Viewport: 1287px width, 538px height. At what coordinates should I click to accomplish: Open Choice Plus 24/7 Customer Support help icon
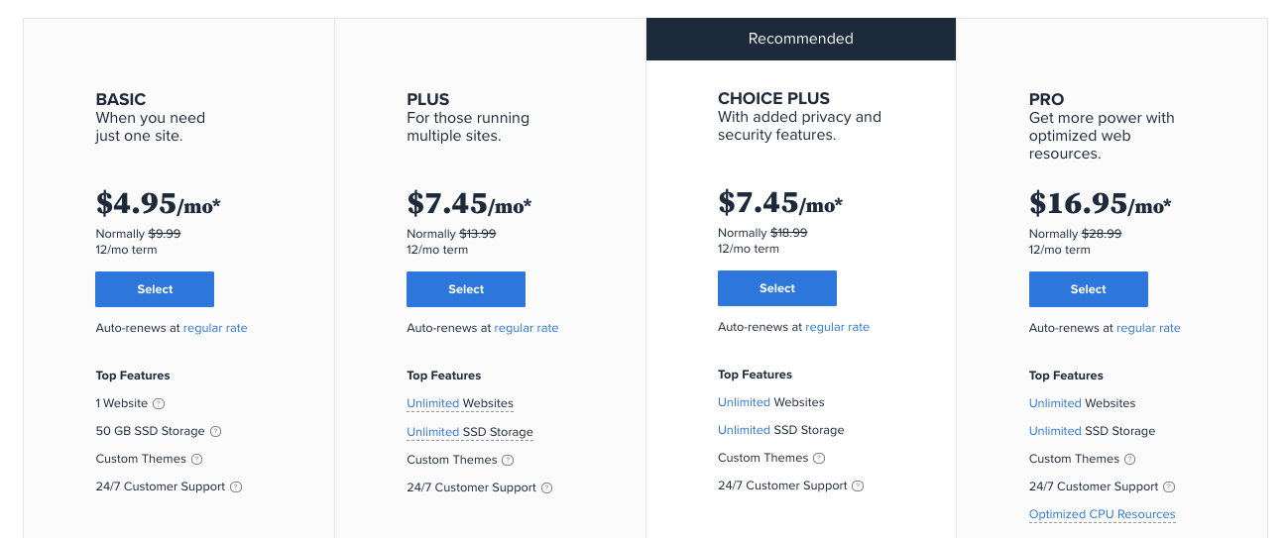(x=859, y=486)
